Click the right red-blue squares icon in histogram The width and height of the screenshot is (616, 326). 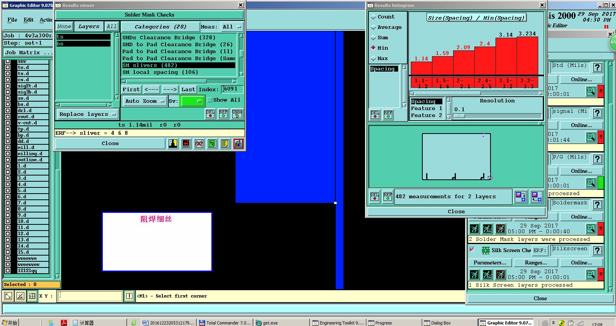coord(536,197)
